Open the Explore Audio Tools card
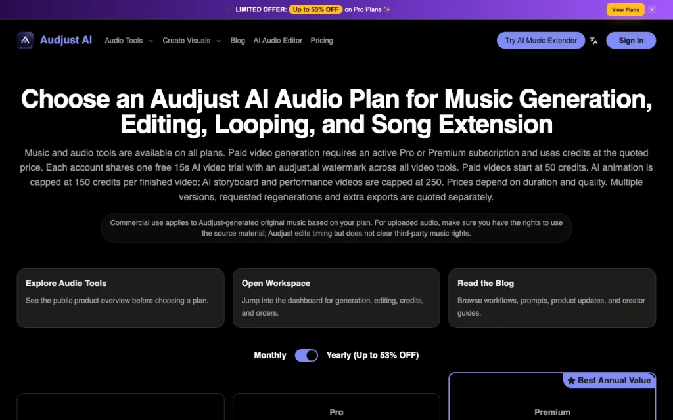 click(x=121, y=299)
